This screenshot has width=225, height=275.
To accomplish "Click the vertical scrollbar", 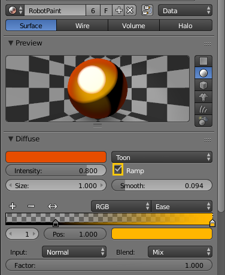I will pyautogui.click(x=221, y=106).
